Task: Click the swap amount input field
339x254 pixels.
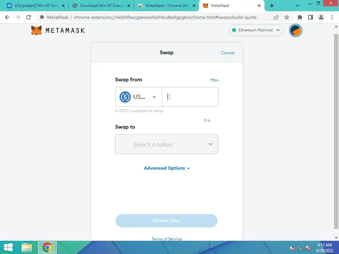Action: pyautogui.click(x=190, y=97)
